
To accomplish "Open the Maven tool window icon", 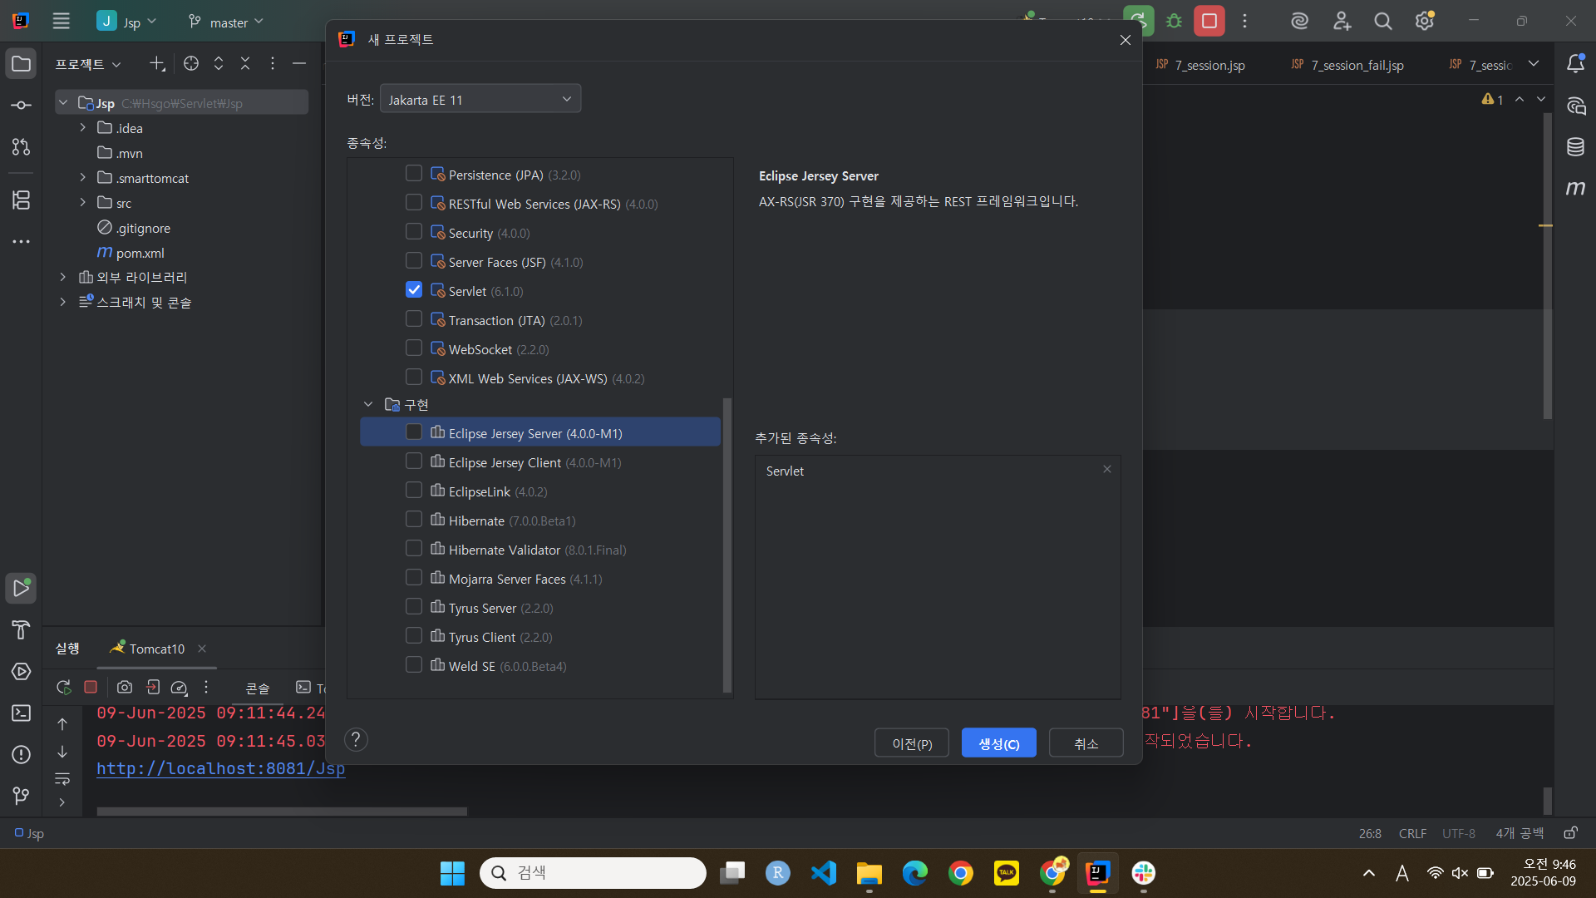I will pos(1575,189).
